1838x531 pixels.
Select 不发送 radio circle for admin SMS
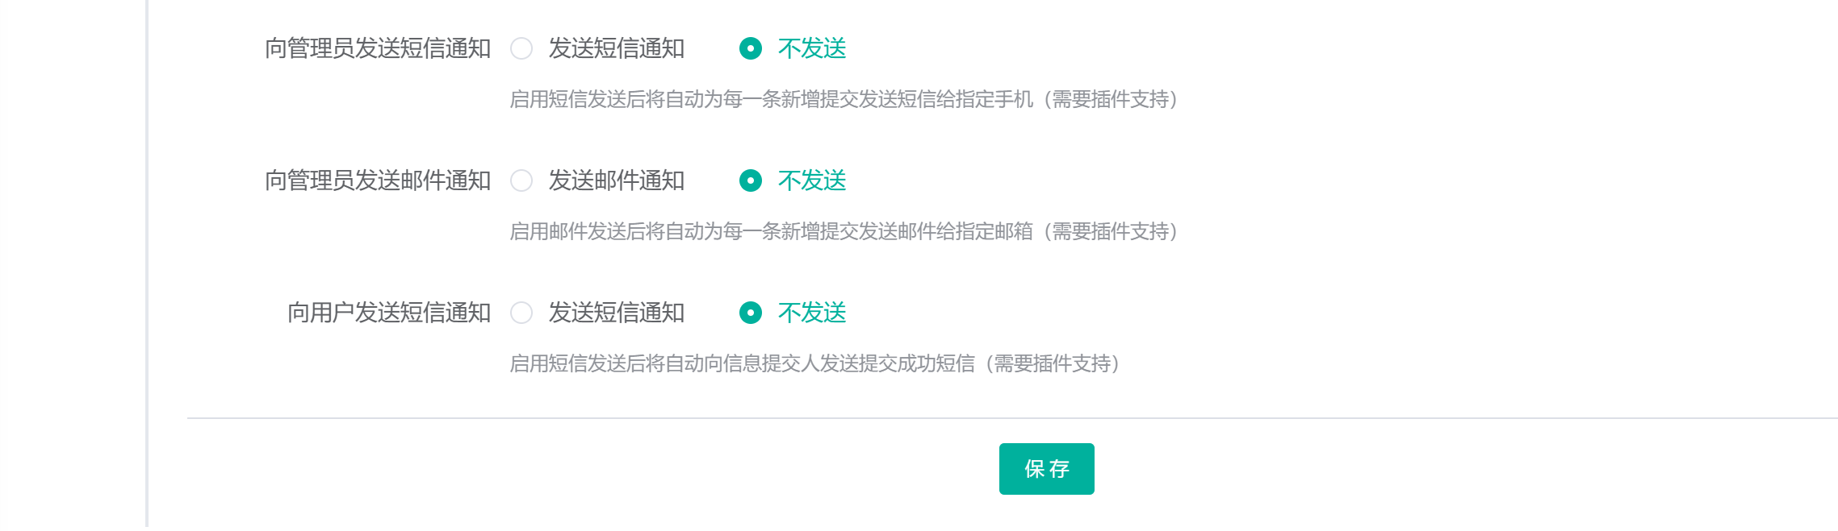pyautogui.click(x=751, y=48)
